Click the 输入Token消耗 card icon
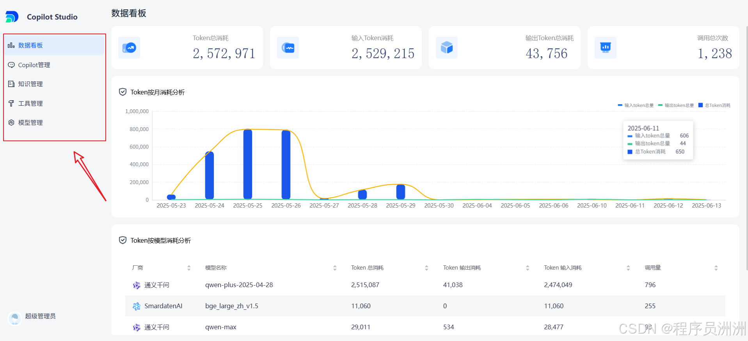 (x=288, y=48)
